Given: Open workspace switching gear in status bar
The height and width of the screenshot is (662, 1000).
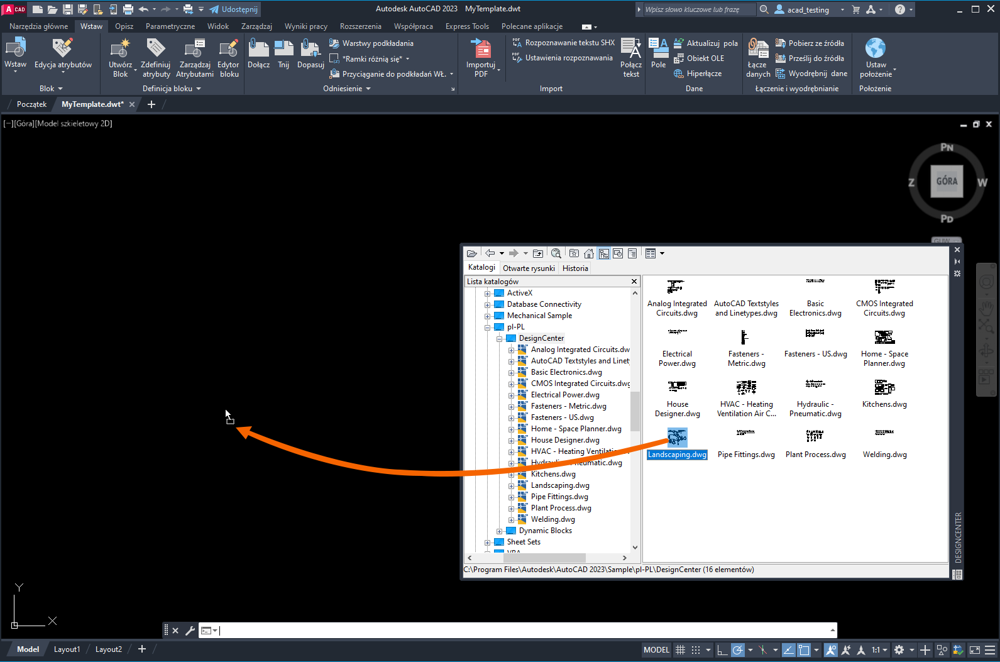Looking at the screenshot, I should 899,650.
